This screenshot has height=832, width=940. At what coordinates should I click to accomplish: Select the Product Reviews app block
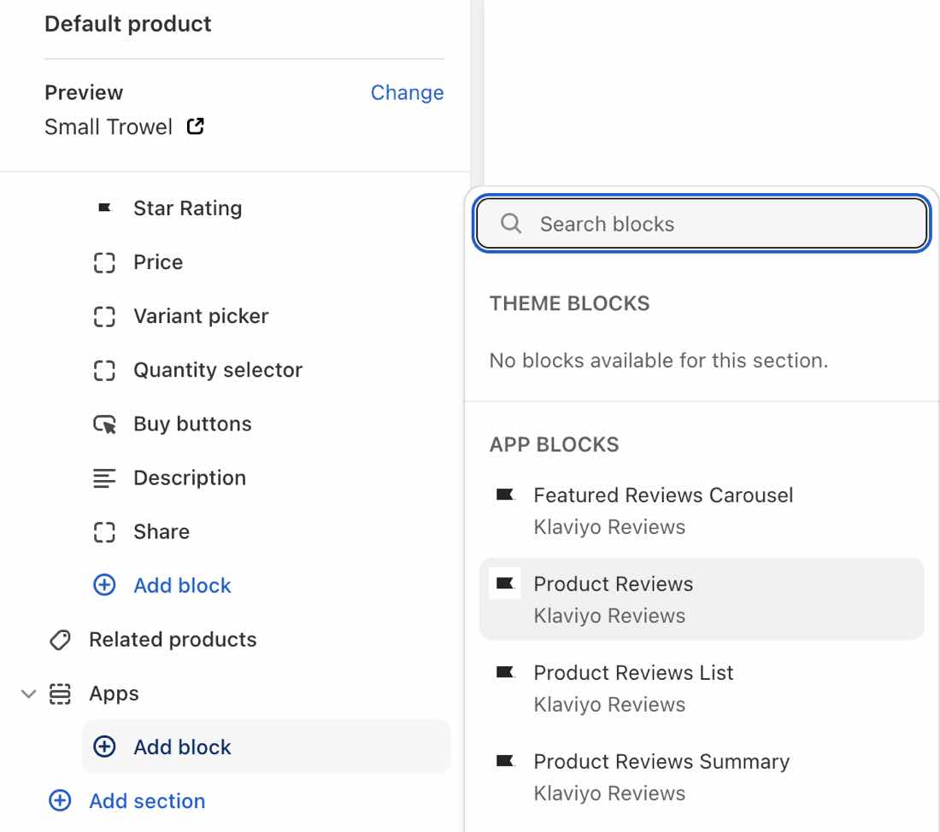tap(613, 583)
